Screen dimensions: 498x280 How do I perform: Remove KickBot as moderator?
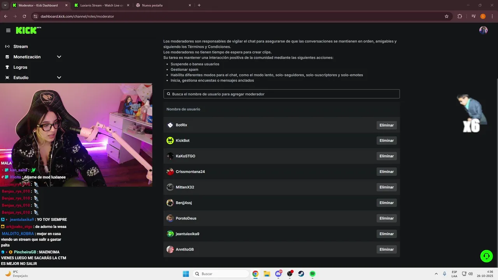tap(386, 140)
